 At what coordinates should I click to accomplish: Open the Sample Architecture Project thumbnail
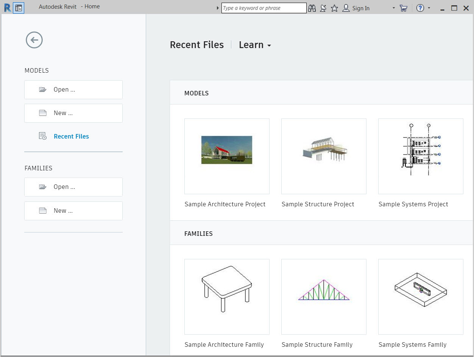point(226,156)
